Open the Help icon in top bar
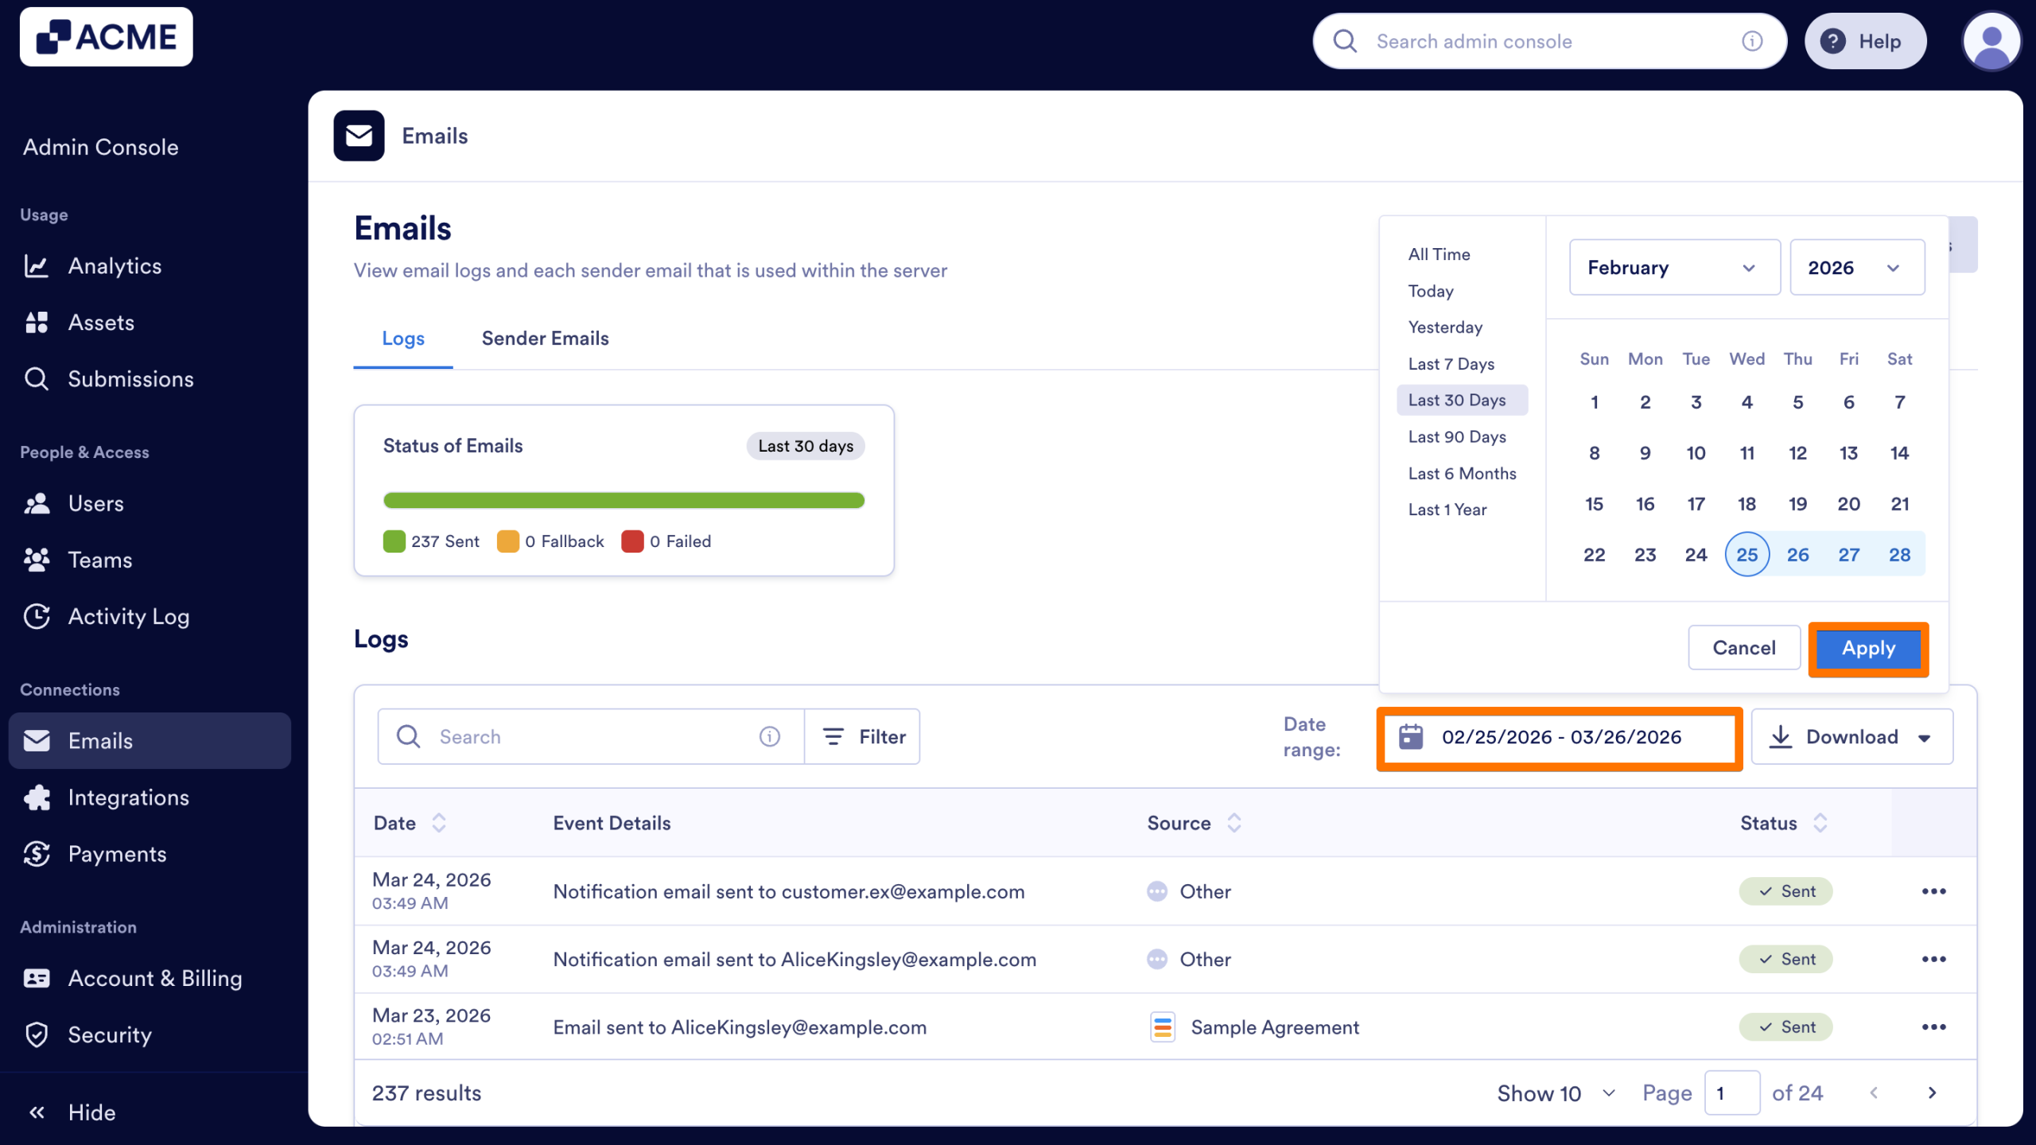The height and width of the screenshot is (1145, 2036). (1832, 41)
